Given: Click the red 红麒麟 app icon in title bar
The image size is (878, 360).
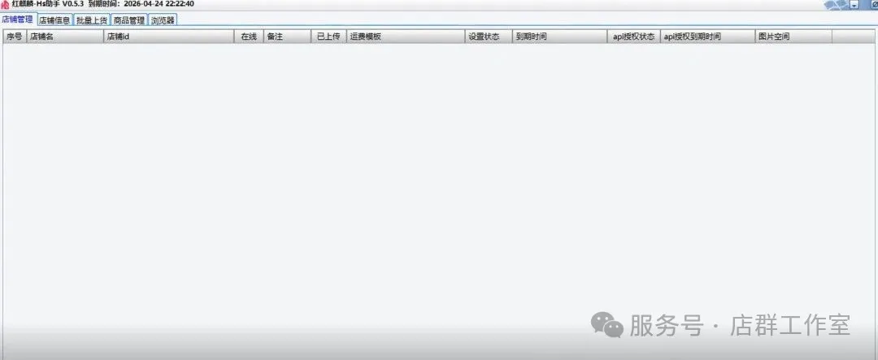Looking at the screenshot, I should 5,5.
